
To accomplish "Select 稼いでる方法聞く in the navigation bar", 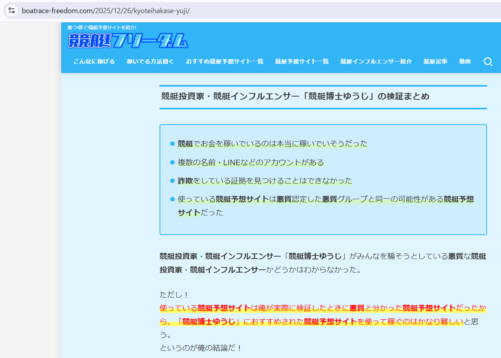I will (x=150, y=61).
